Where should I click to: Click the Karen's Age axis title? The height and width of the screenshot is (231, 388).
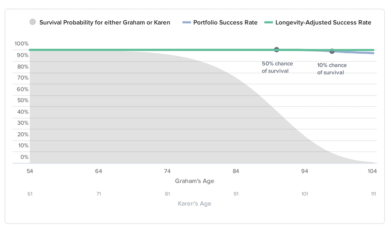click(194, 204)
